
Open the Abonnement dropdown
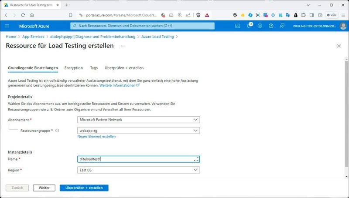pyautogui.click(x=138, y=120)
